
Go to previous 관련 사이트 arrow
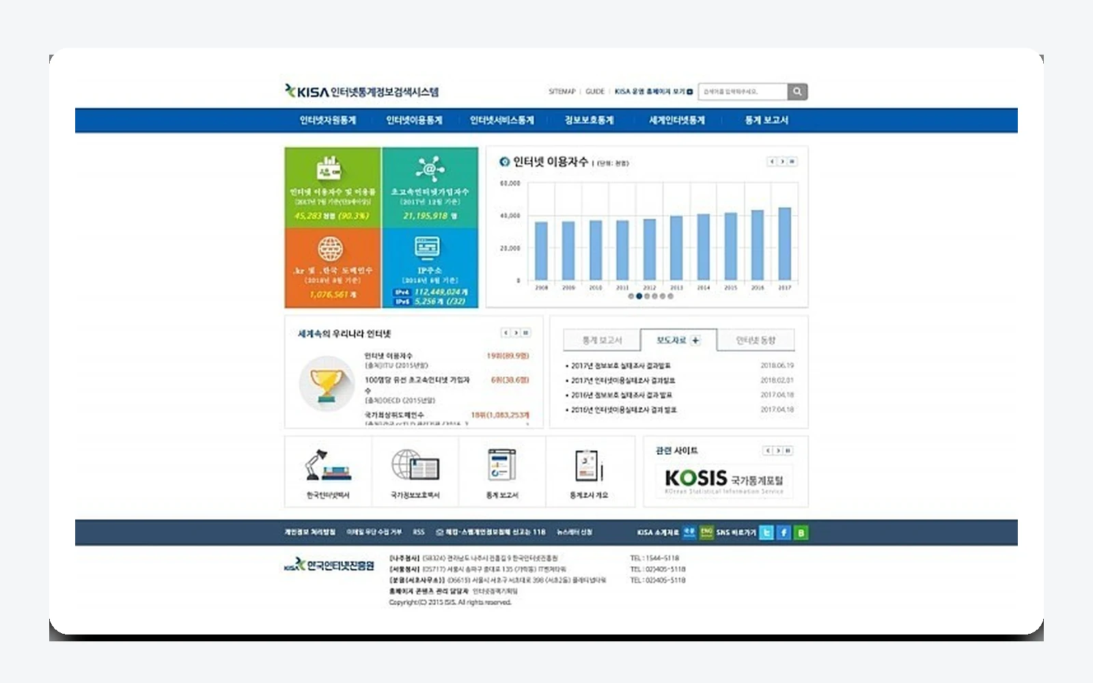[x=768, y=451]
